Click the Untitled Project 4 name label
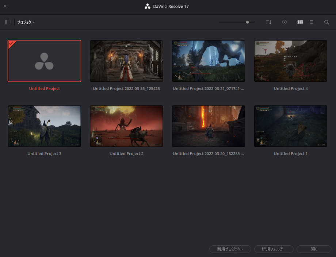336x257 pixels. coord(291,88)
